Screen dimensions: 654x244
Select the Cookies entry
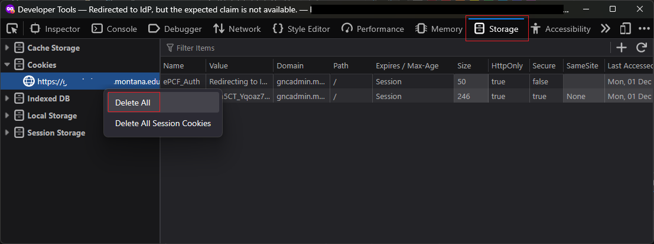point(42,65)
